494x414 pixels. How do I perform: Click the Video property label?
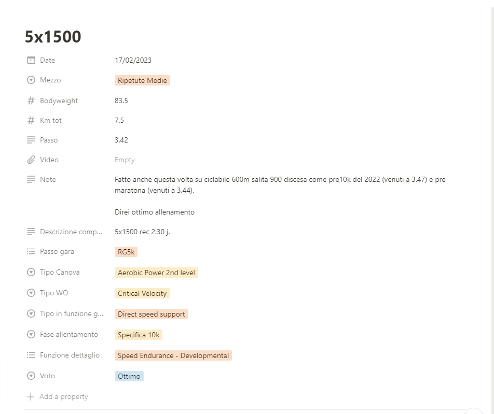tap(49, 160)
